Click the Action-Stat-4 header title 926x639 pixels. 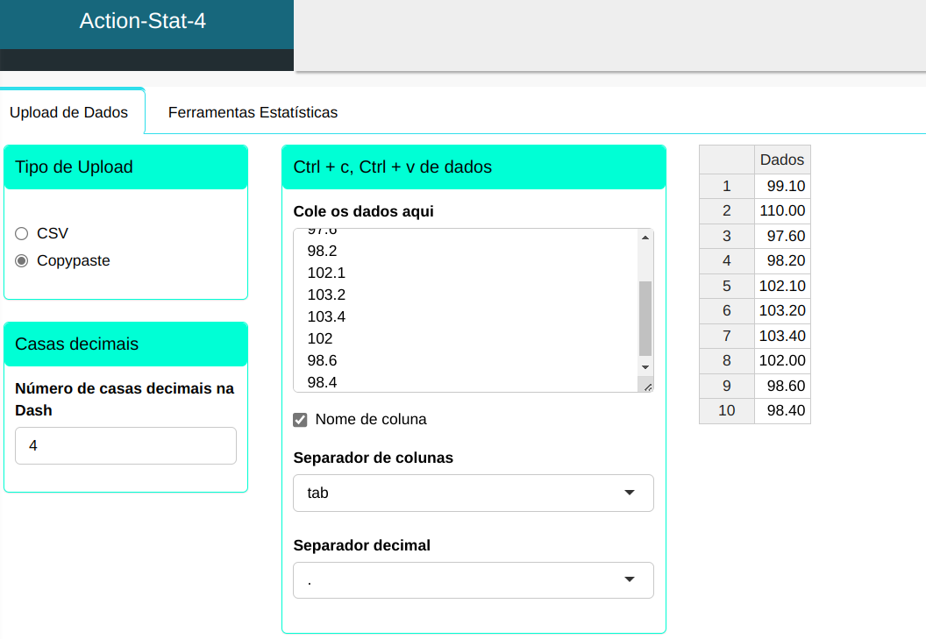pyautogui.click(x=143, y=21)
